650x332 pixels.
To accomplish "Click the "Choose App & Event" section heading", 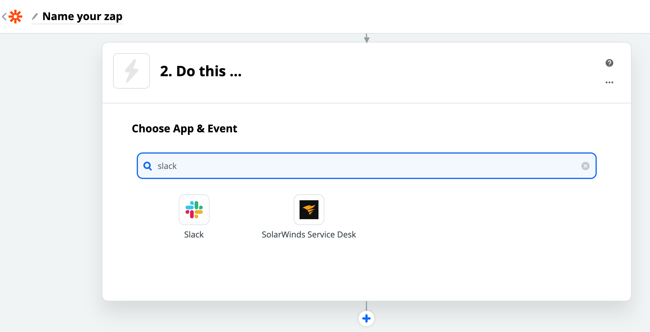I will [x=184, y=128].
